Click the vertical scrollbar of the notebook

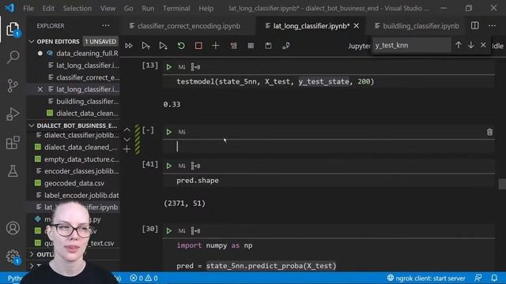point(503,184)
